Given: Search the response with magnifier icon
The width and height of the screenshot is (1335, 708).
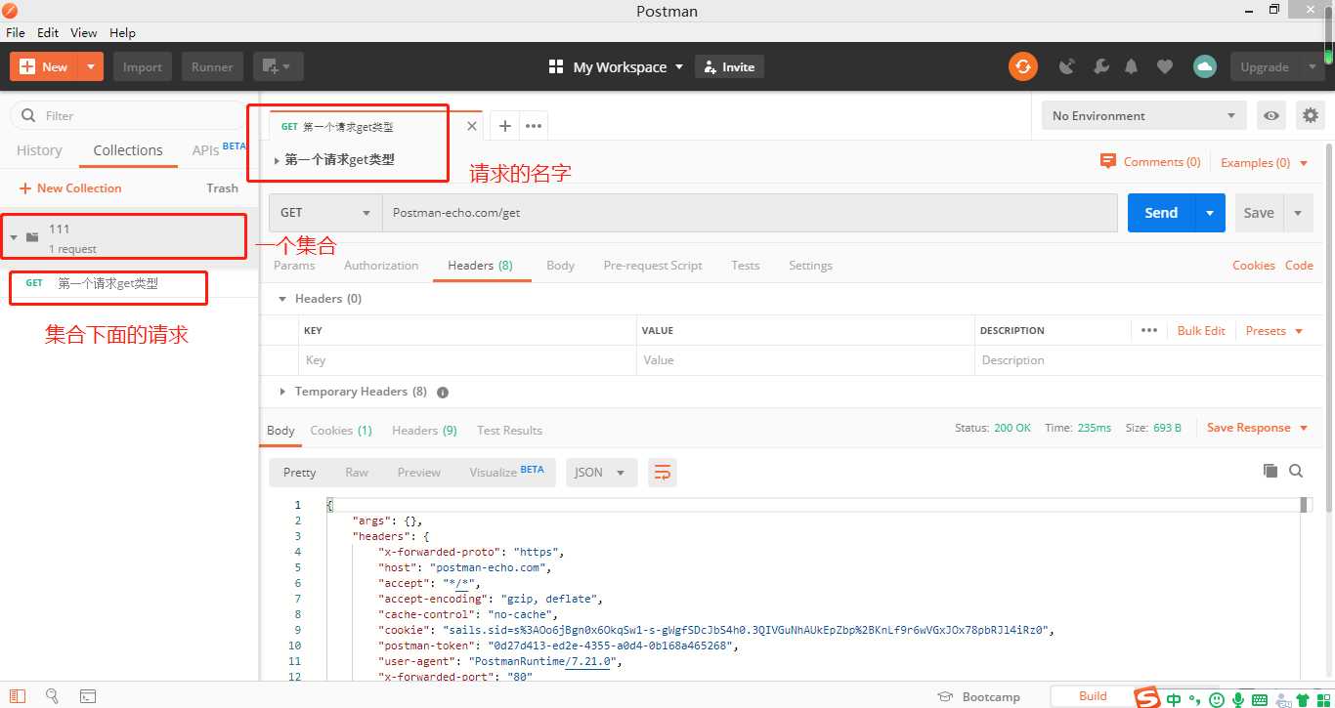Looking at the screenshot, I should pos(1296,471).
